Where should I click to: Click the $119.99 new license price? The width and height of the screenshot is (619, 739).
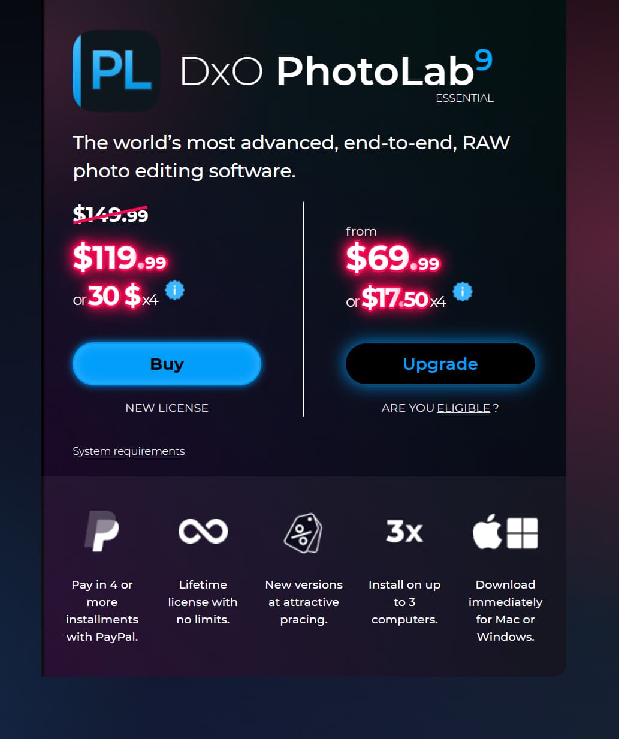pos(120,257)
